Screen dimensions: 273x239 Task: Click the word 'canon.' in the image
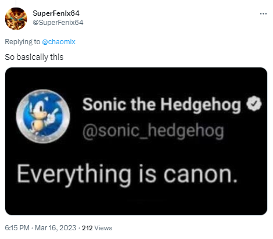[200, 175]
